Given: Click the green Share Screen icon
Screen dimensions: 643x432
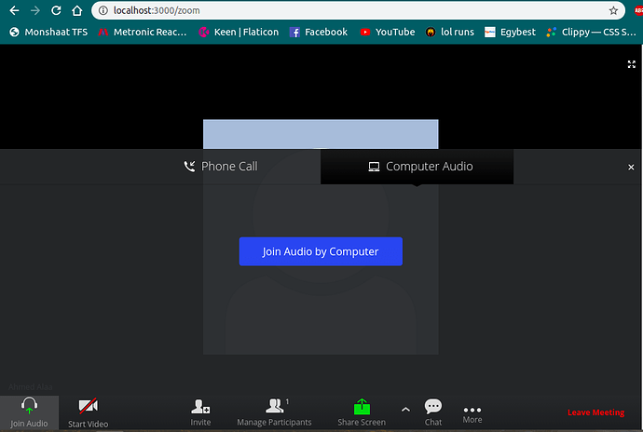Looking at the screenshot, I should point(362,407).
